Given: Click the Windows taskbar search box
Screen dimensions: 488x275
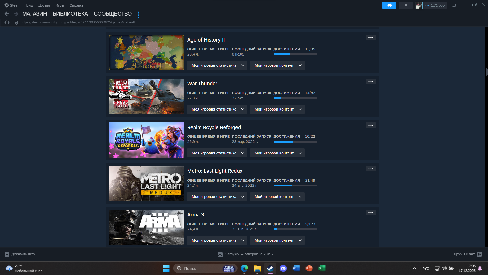Looking at the screenshot, I should [x=205, y=268].
